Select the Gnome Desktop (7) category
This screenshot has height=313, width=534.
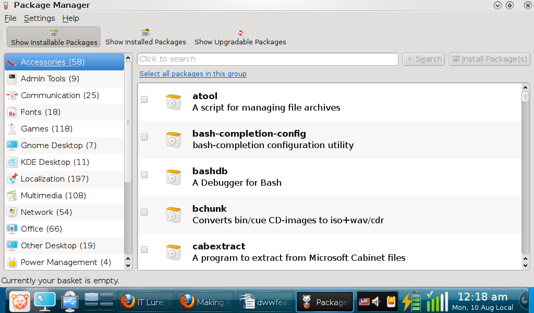64,146
